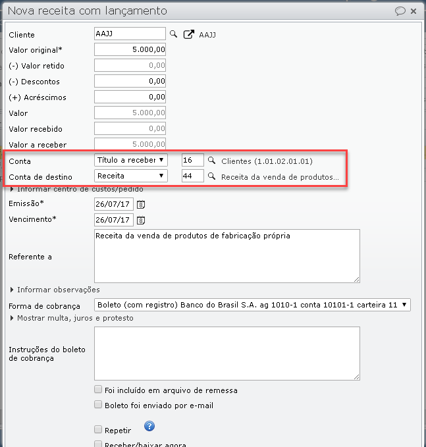Expand Informar centro de custos/pedido
The image size is (426, 447).
coord(76,190)
